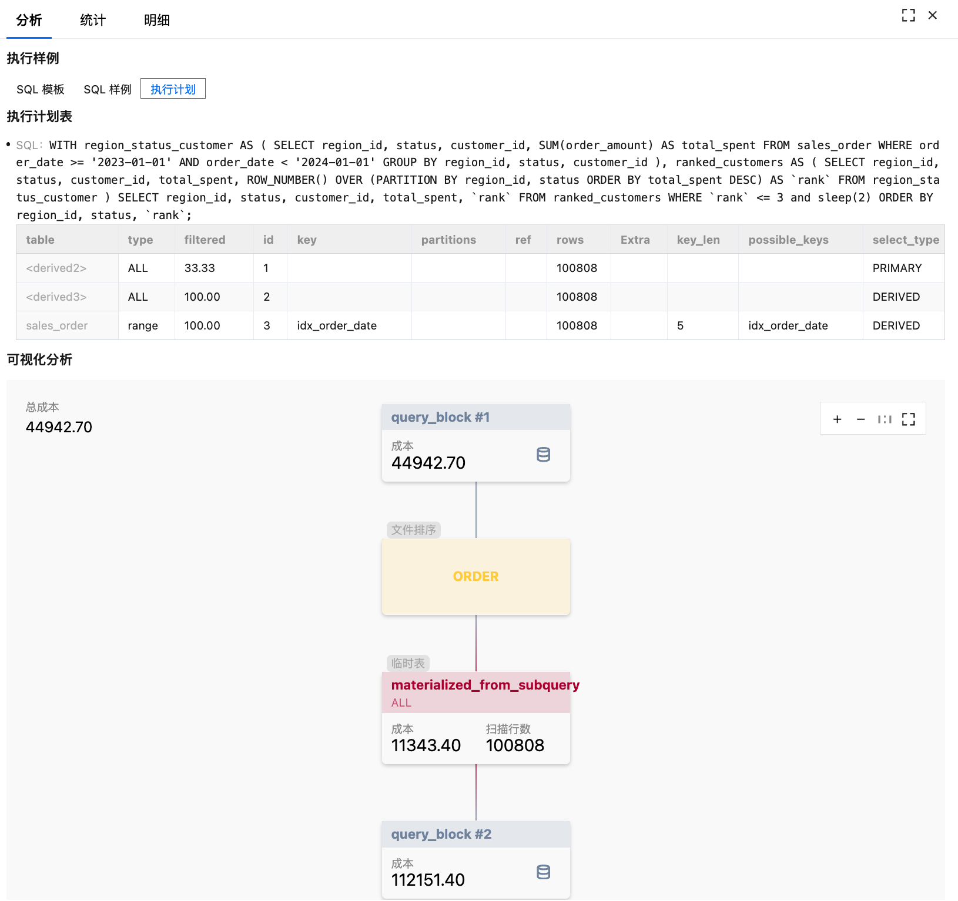Click the query_block #1 node header
The image size is (958, 901).
pos(476,417)
